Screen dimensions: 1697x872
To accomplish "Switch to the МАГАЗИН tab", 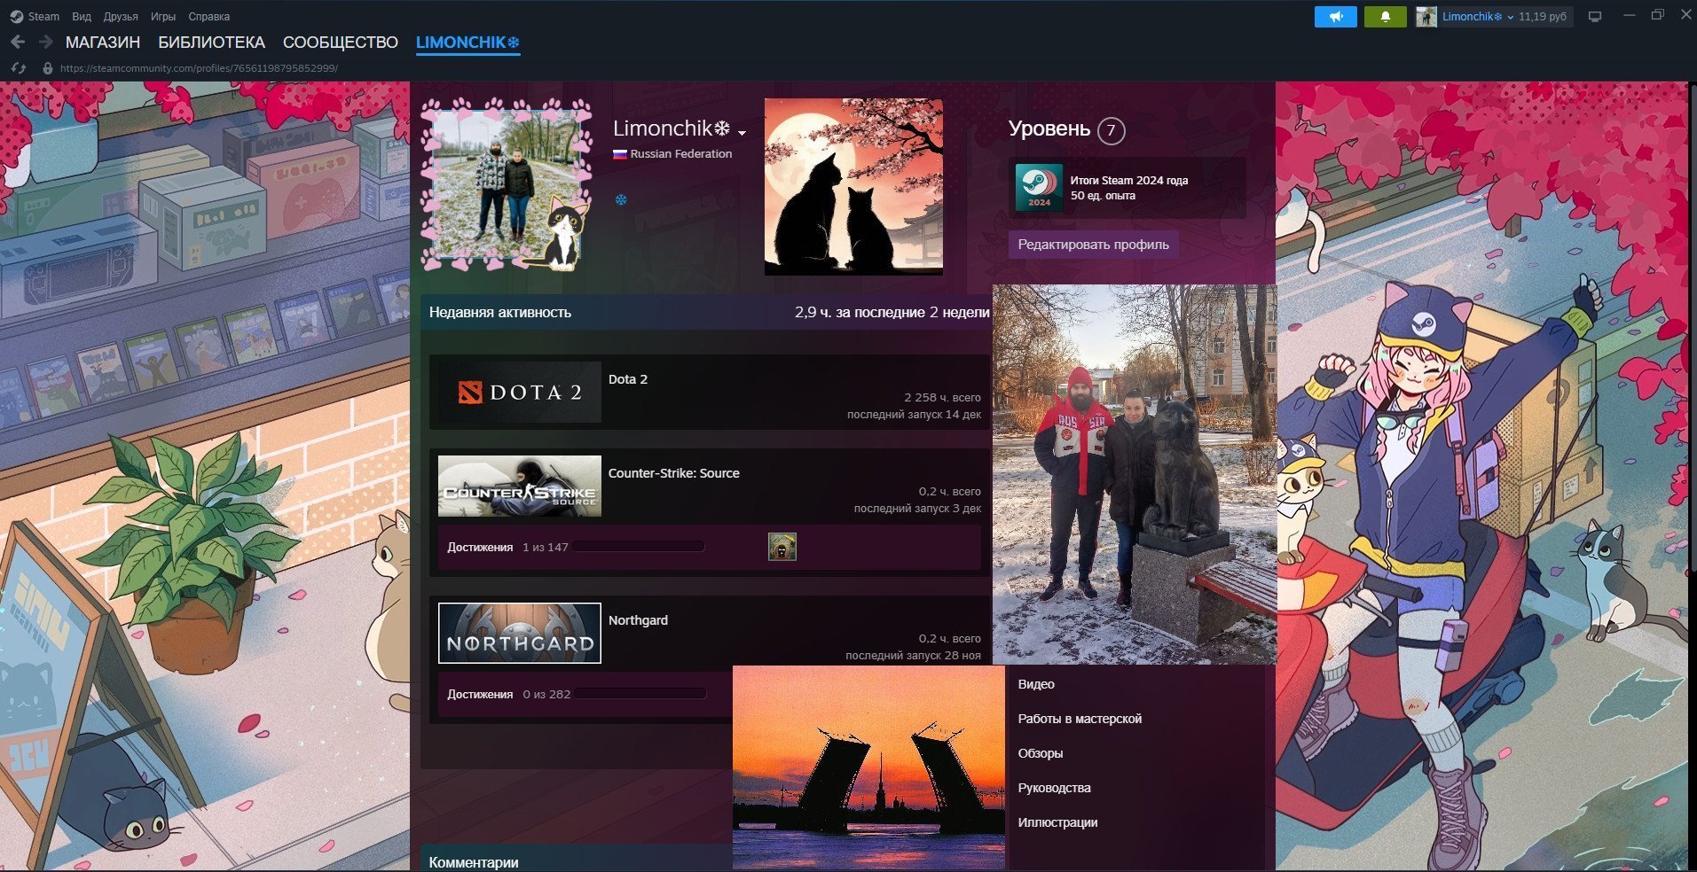I will pos(103,43).
